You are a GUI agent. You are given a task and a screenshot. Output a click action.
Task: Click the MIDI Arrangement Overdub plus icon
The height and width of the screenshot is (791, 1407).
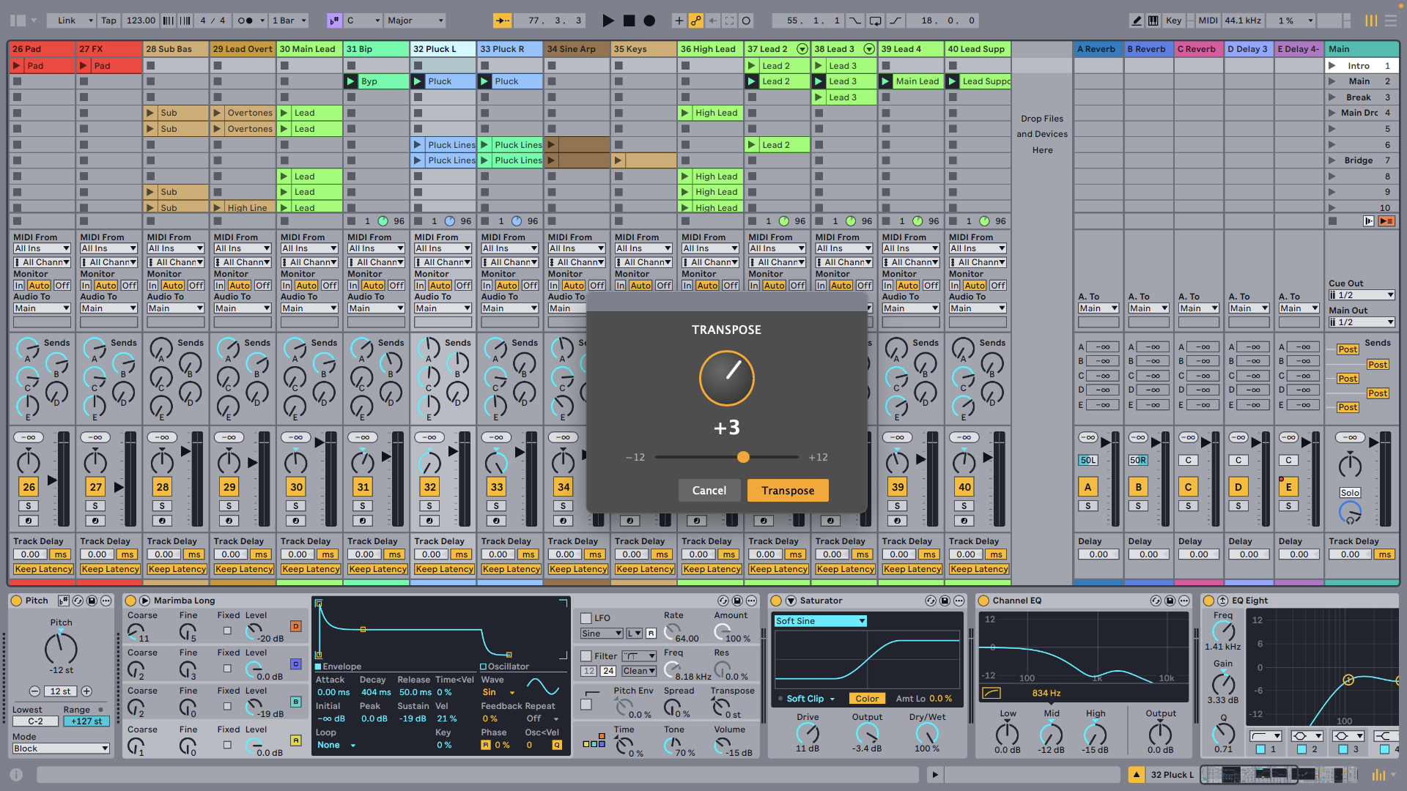pos(679,21)
